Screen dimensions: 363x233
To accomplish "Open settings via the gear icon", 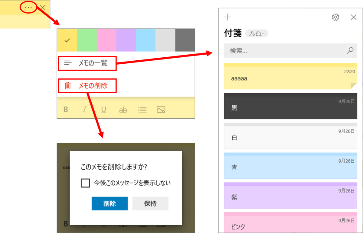I will 335,17.
